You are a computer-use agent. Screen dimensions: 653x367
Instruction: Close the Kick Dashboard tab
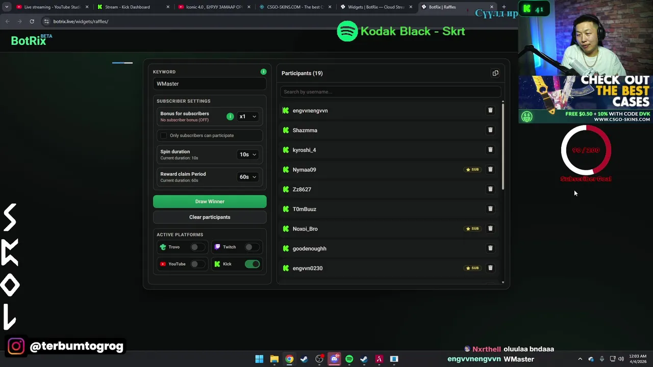click(168, 7)
